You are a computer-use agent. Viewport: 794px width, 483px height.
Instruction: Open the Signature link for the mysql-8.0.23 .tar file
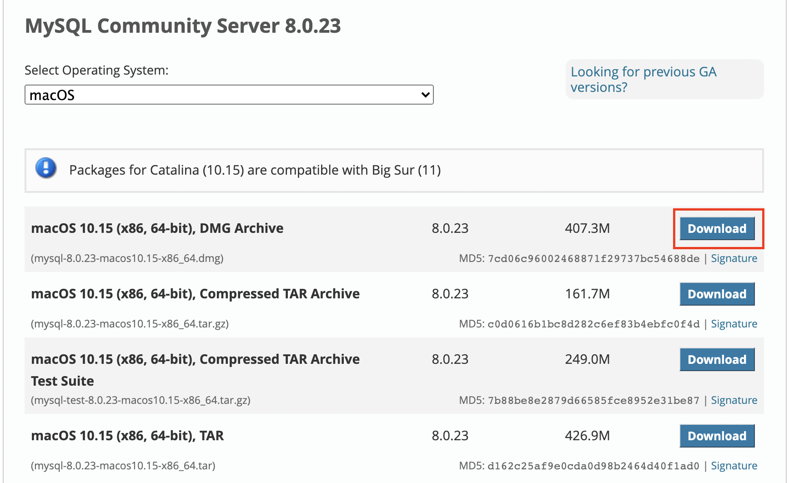(734, 466)
